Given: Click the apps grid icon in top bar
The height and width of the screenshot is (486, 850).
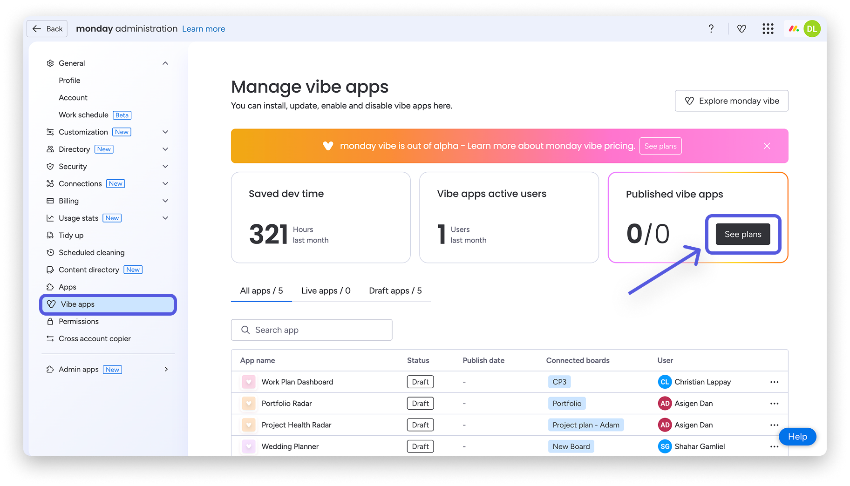Looking at the screenshot, I should tap(768, 28).
